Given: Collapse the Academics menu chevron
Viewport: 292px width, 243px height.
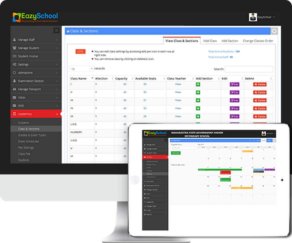Looking at the screenshot, I should point(57,114).
